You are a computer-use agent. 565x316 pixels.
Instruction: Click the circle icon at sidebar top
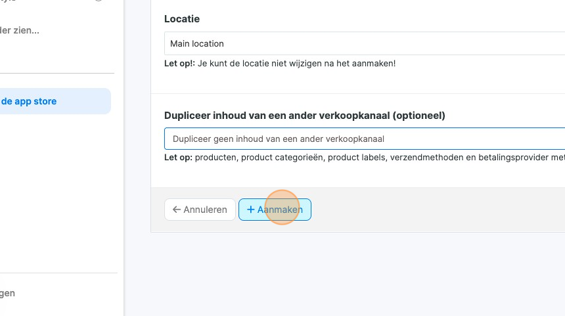(99, 1)
